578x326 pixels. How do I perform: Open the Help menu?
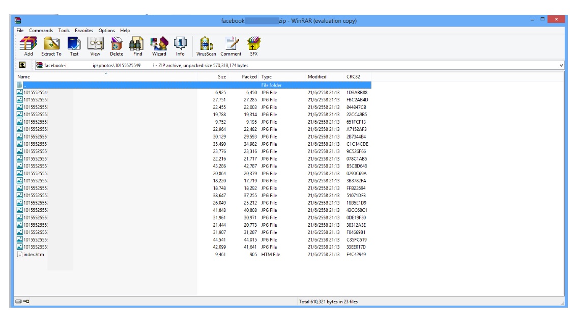pyautogui.click(x=125, y=30)
